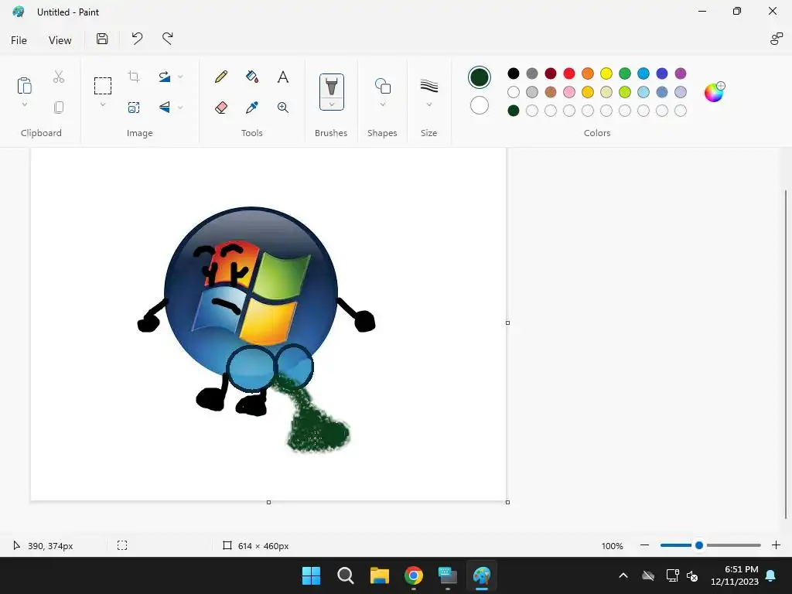Click the 100% zoom level text
The width and height of the screenshot is (792, 594).
[613, 546]
